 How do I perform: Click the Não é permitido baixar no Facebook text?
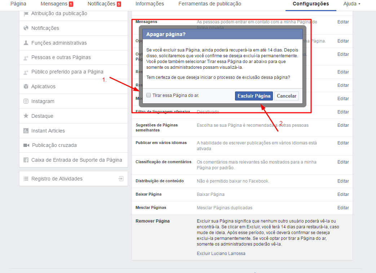click(233, 181)
